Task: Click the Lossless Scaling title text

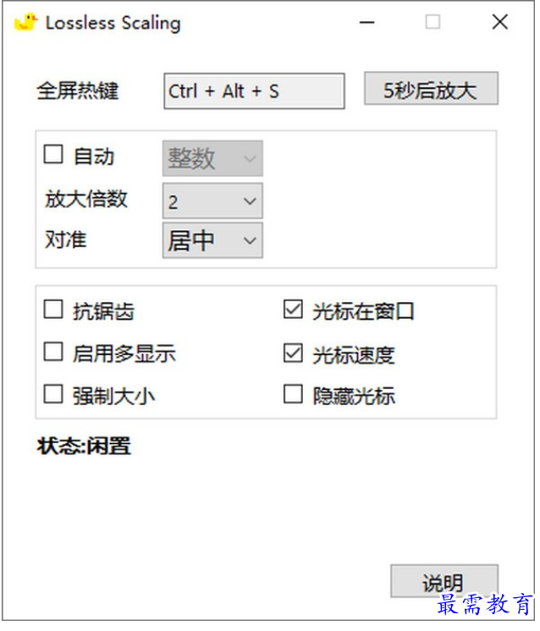Action: coord(113,23)
